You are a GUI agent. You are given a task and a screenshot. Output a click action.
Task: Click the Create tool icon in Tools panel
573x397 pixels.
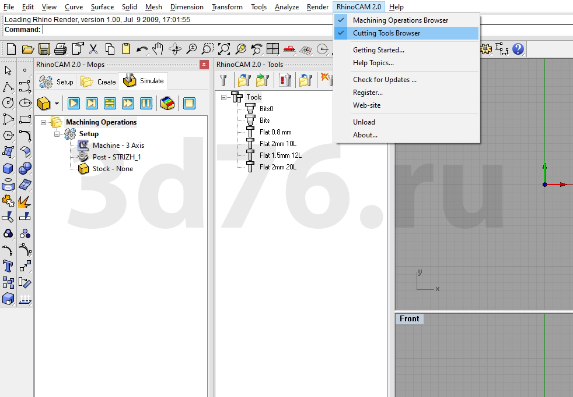[x=223, y=80]
